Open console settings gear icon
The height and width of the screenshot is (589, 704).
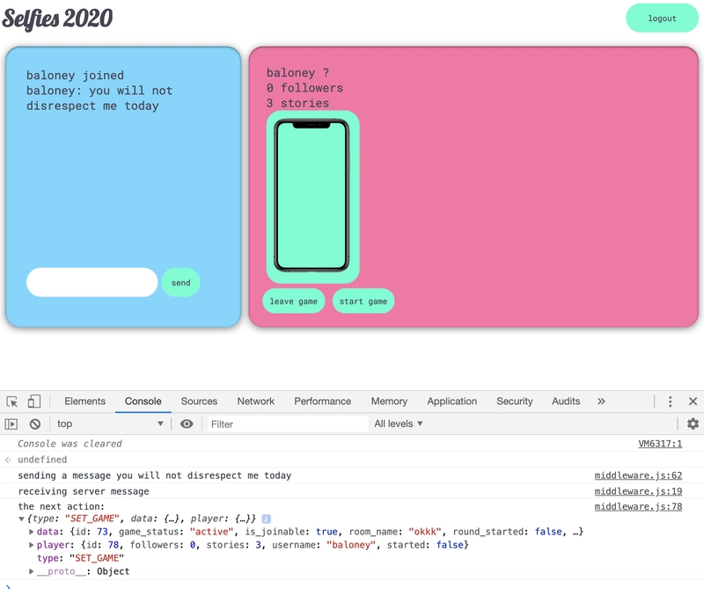coord(693,424)
